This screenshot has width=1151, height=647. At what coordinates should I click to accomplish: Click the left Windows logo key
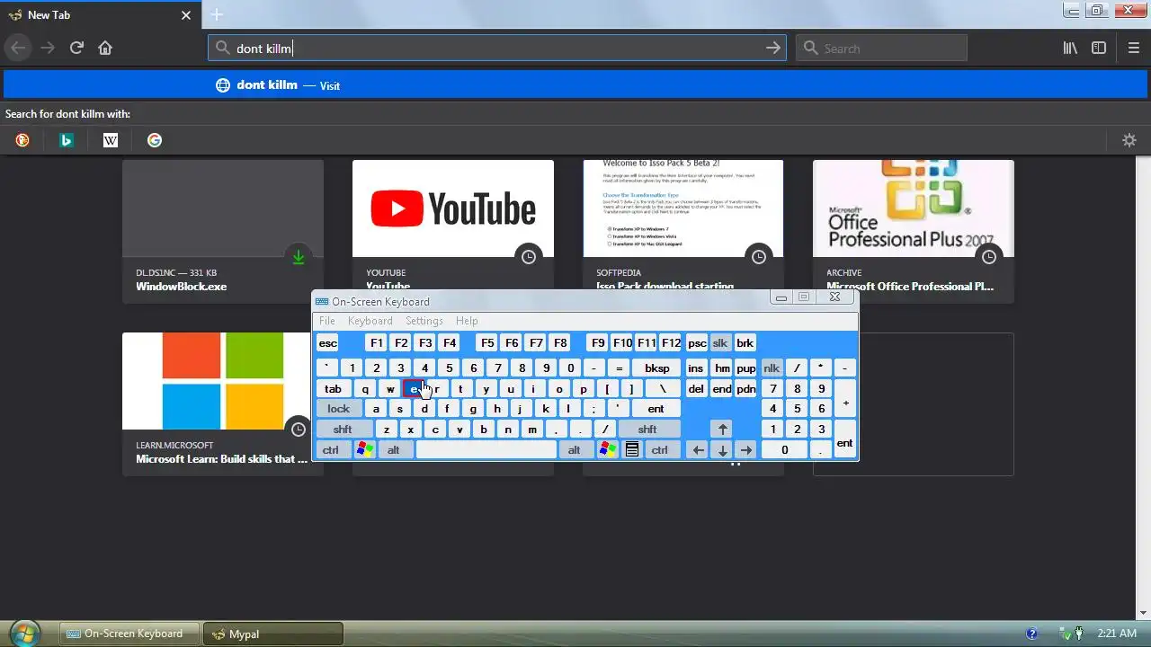pyautogui.click(x=365, y=450)
